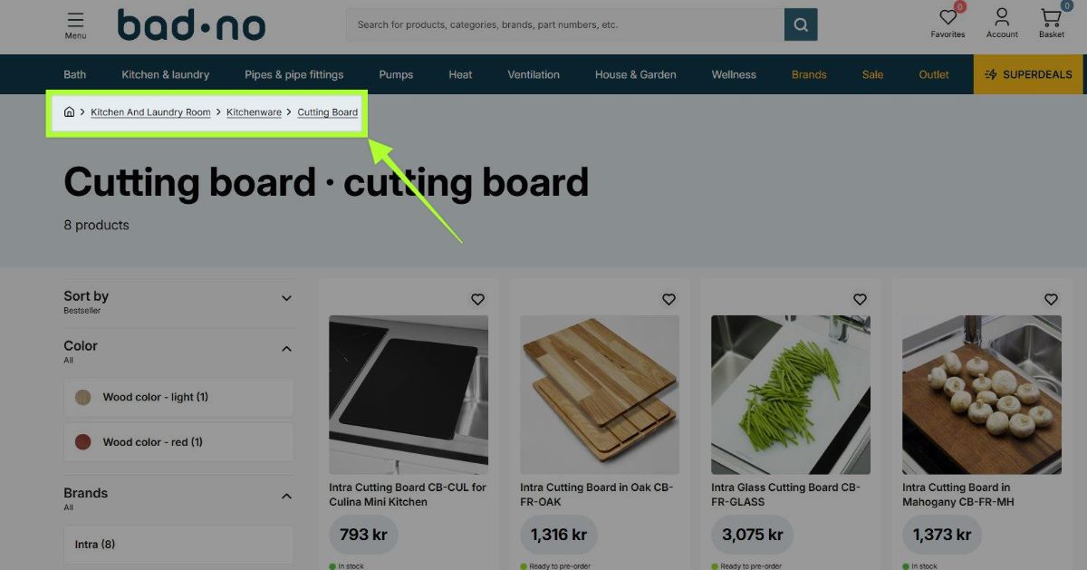Image resolution: width=1087 pixels, height=570 pixels.
Task: Filter by Intra (8) brand
Action: pyautogui.click(x=178, y=545)
